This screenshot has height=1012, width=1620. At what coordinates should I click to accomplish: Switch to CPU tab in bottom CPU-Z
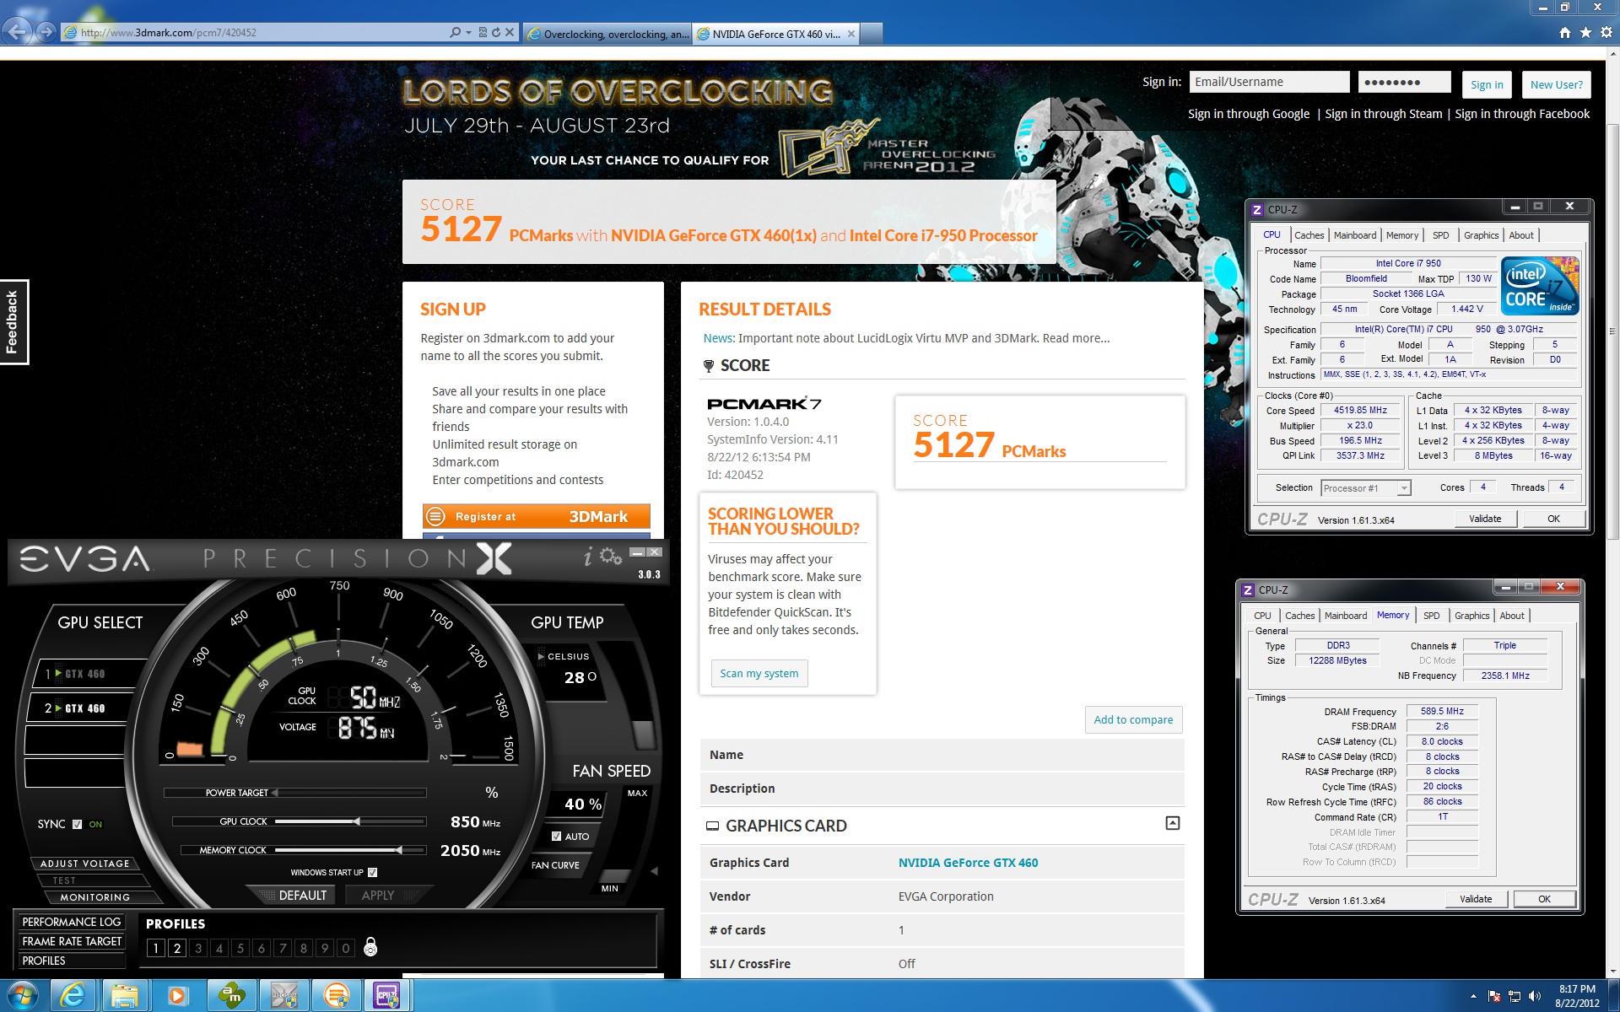coord(1262,616)
